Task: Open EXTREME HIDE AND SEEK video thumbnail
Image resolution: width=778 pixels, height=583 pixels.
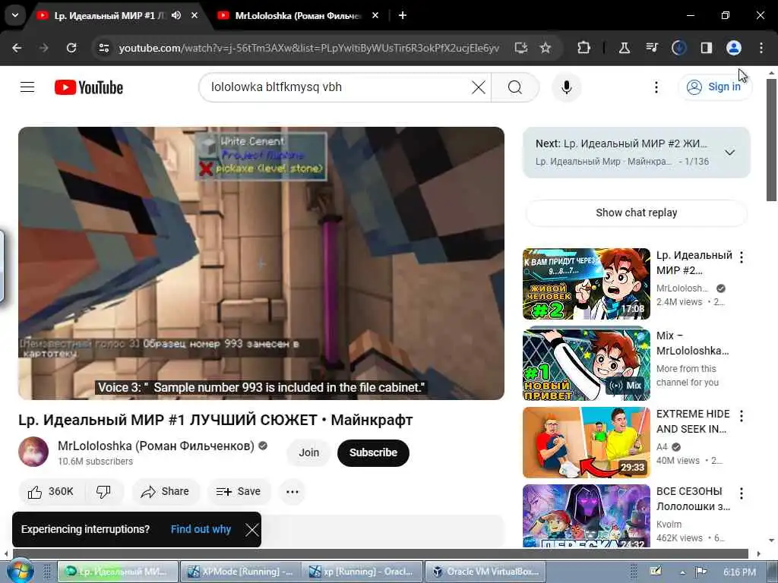Action: pos(586,443)
